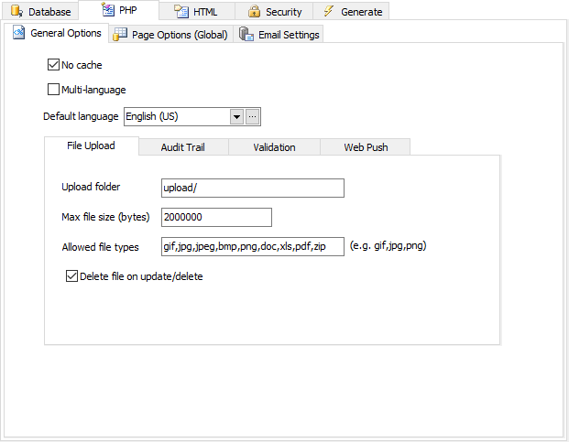Enable the Multi-language checkbox

point(53,90)
